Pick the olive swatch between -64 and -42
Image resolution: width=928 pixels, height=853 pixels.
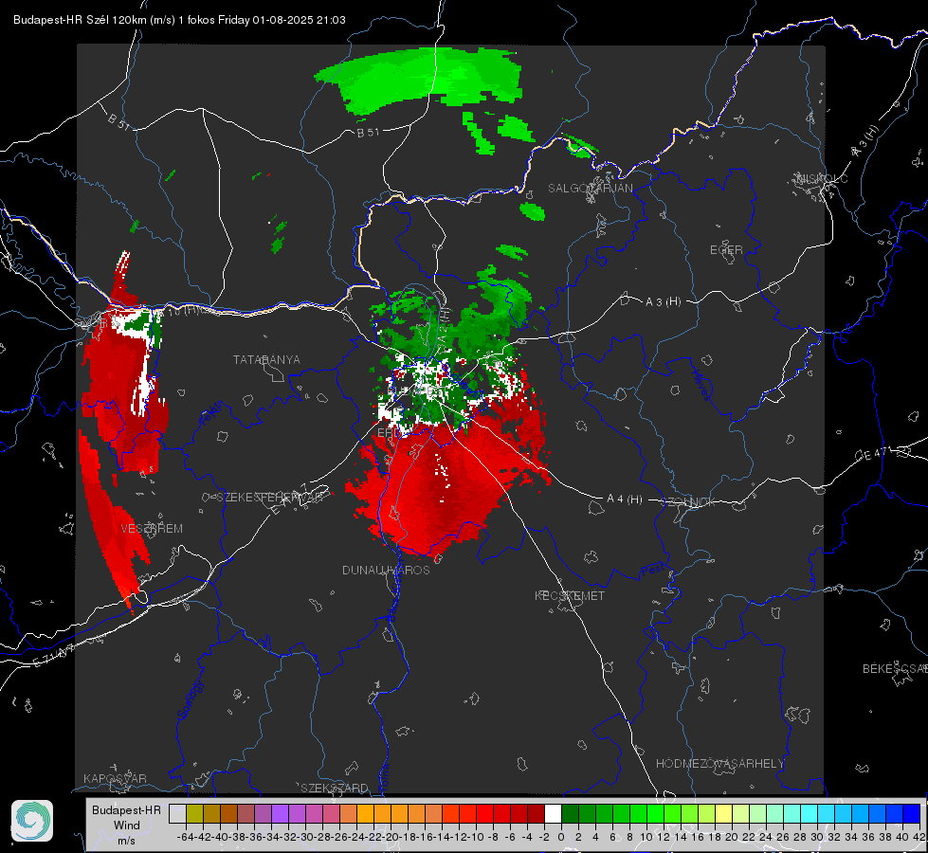pyautogui.click(x=194, y=813)
